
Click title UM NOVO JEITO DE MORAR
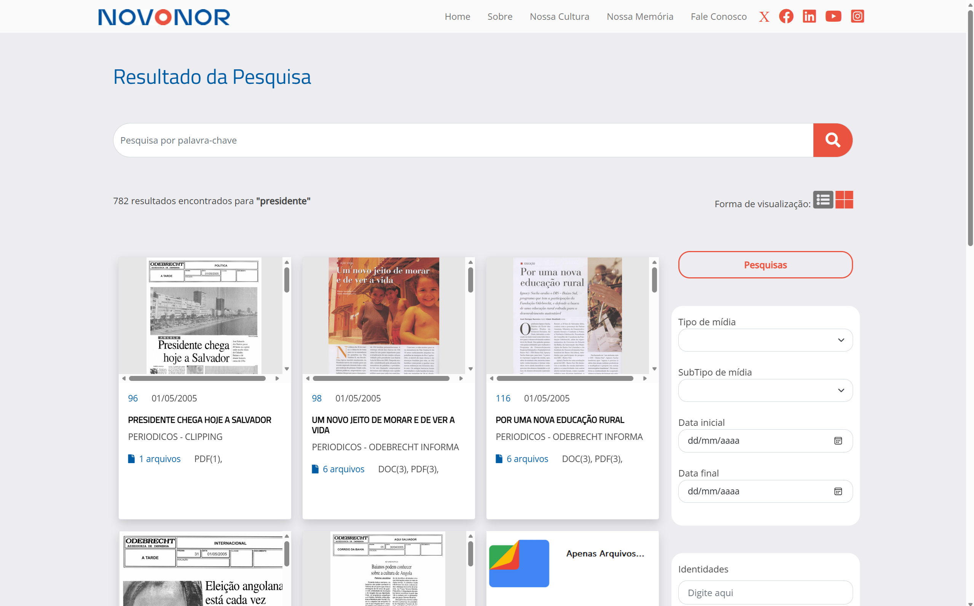(x=383, y=425)
